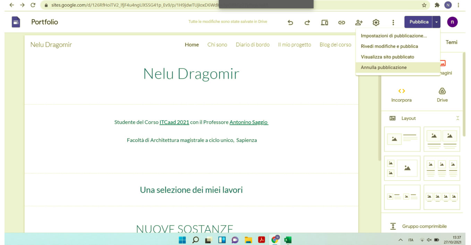The image size is (471, 245).
Task: Click the copy published link icon
Action: pyautogui.click(x=342, y=23)
